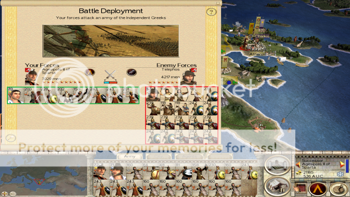Switch to the City tab
The width and height of the screenshot is (350, 197).
click(159, 156)
